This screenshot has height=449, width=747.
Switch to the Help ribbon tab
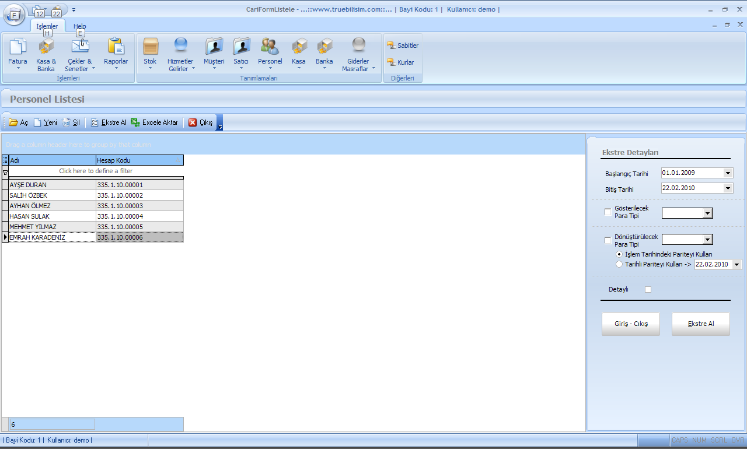(79, 26)
